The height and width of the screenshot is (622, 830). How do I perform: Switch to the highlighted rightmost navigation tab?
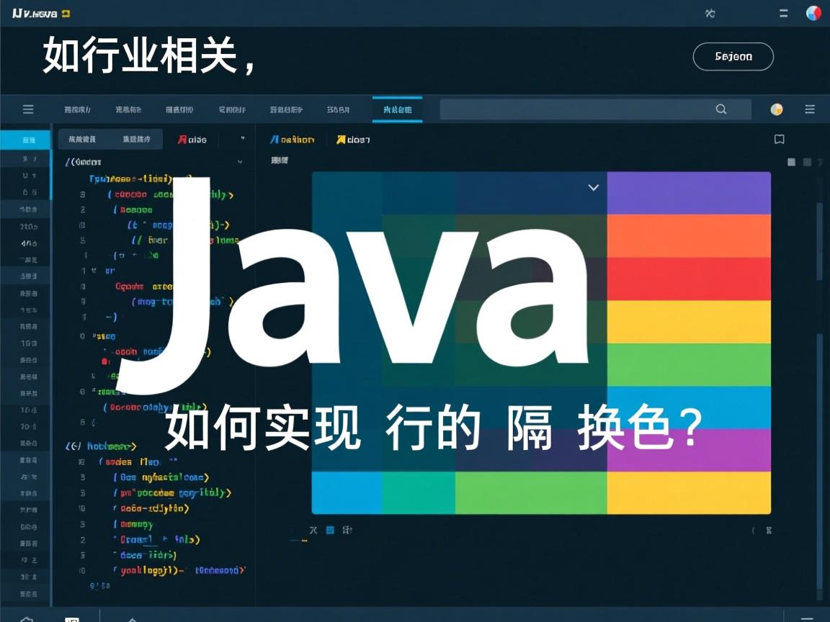tap(397, 109)
